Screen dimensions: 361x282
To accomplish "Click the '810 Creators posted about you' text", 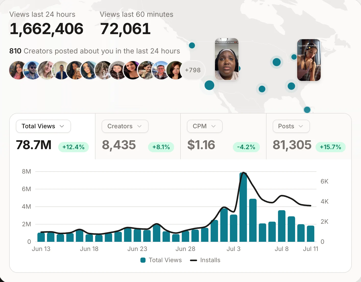I will (94, 51).
